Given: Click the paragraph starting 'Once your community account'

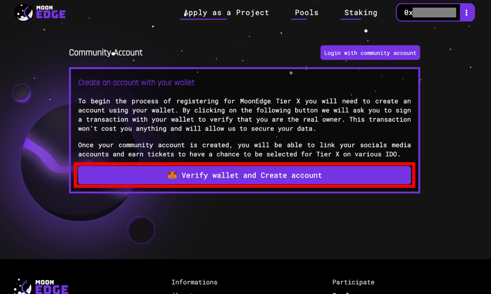Looking at the screenshot, I should [245, 149].
